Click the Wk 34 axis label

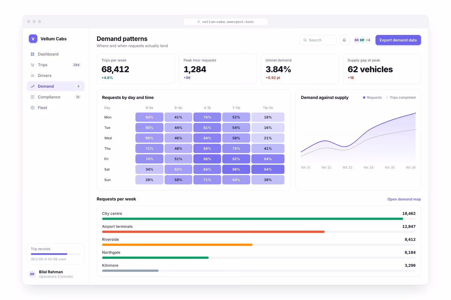(368, 168)
